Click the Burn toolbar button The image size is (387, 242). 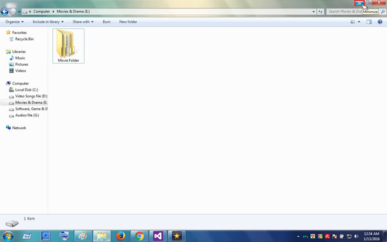pyautogui.click(x=106, y=22)
